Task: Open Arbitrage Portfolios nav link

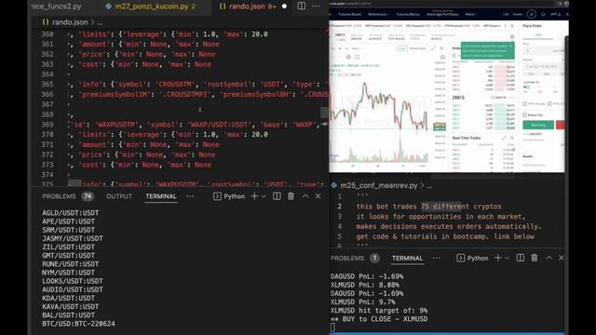Action: pos(443,15)
